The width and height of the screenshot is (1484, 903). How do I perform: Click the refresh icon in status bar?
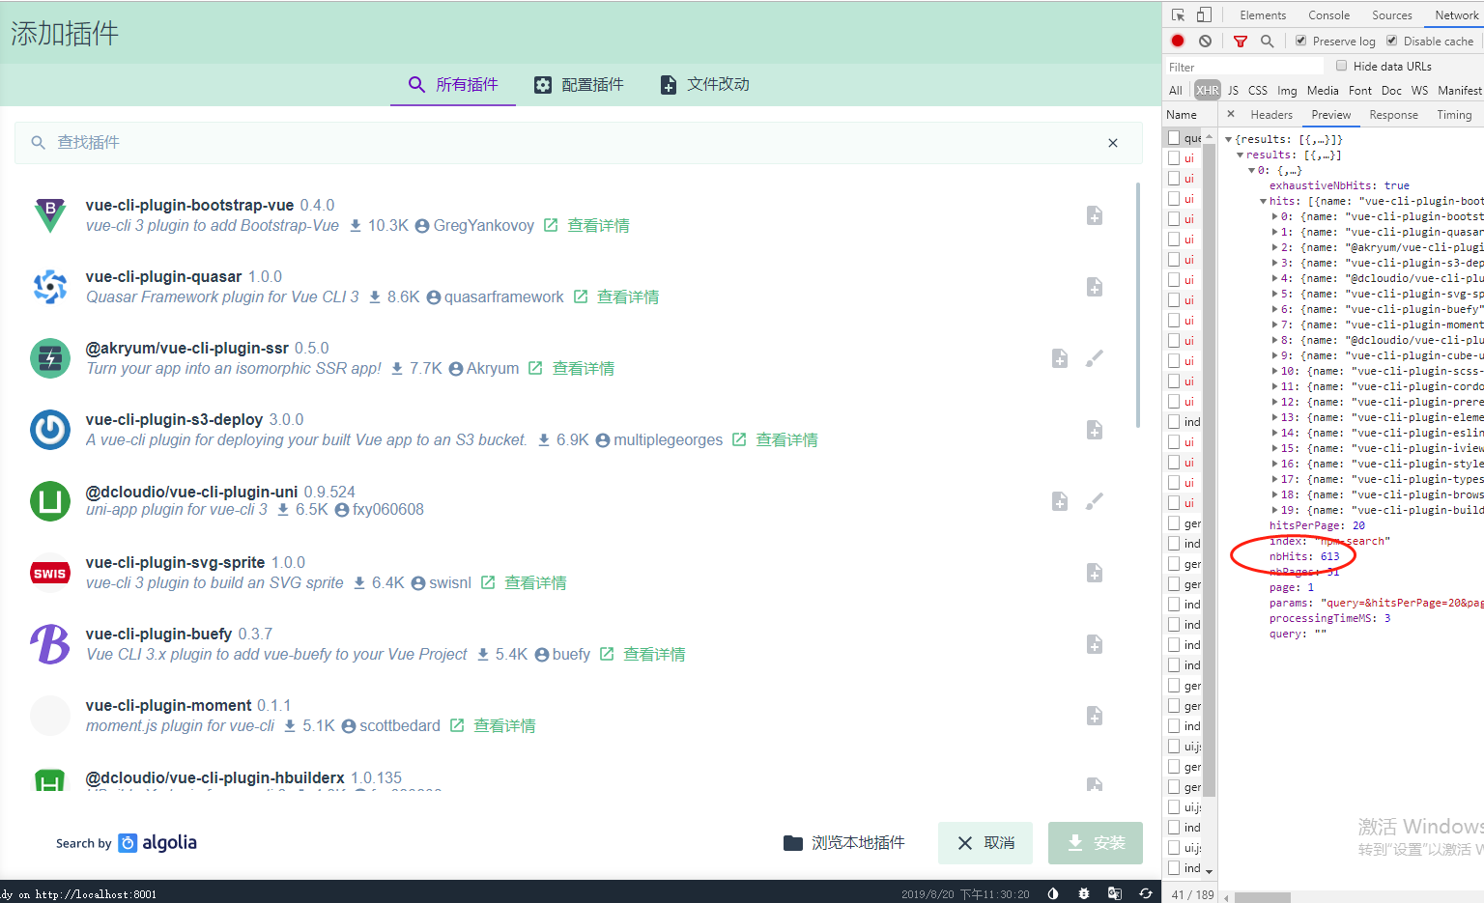[1146, 893]
